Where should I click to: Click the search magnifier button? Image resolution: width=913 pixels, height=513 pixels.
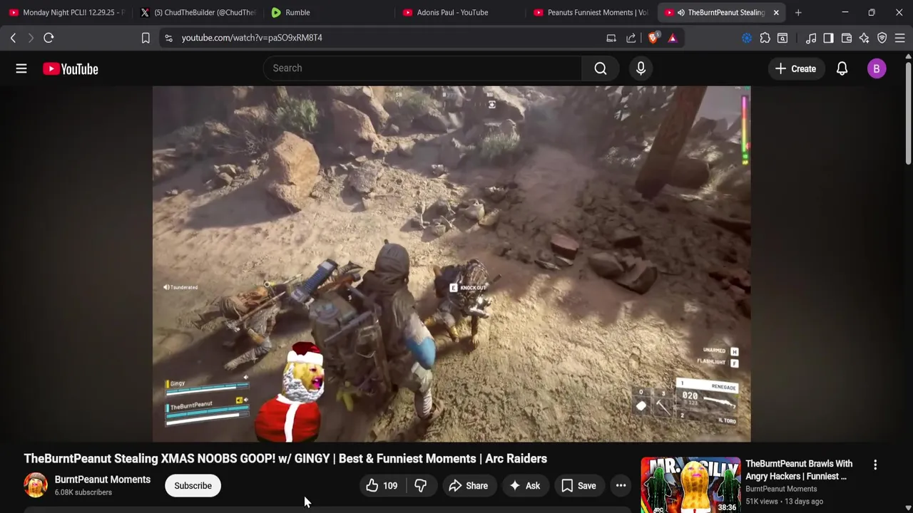click(601, 68)
